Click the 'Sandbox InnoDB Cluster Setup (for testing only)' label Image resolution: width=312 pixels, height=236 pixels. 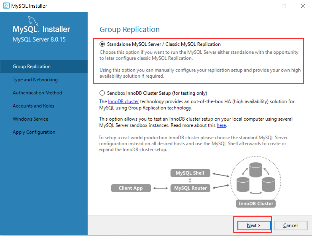point(157,93)
